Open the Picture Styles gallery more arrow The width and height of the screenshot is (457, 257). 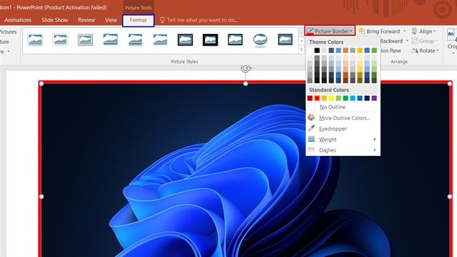(302, 50)
